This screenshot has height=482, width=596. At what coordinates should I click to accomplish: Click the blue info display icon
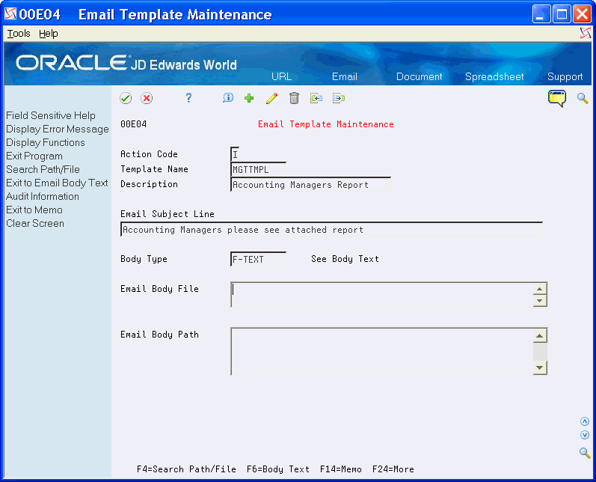click(x=227, y=98)
